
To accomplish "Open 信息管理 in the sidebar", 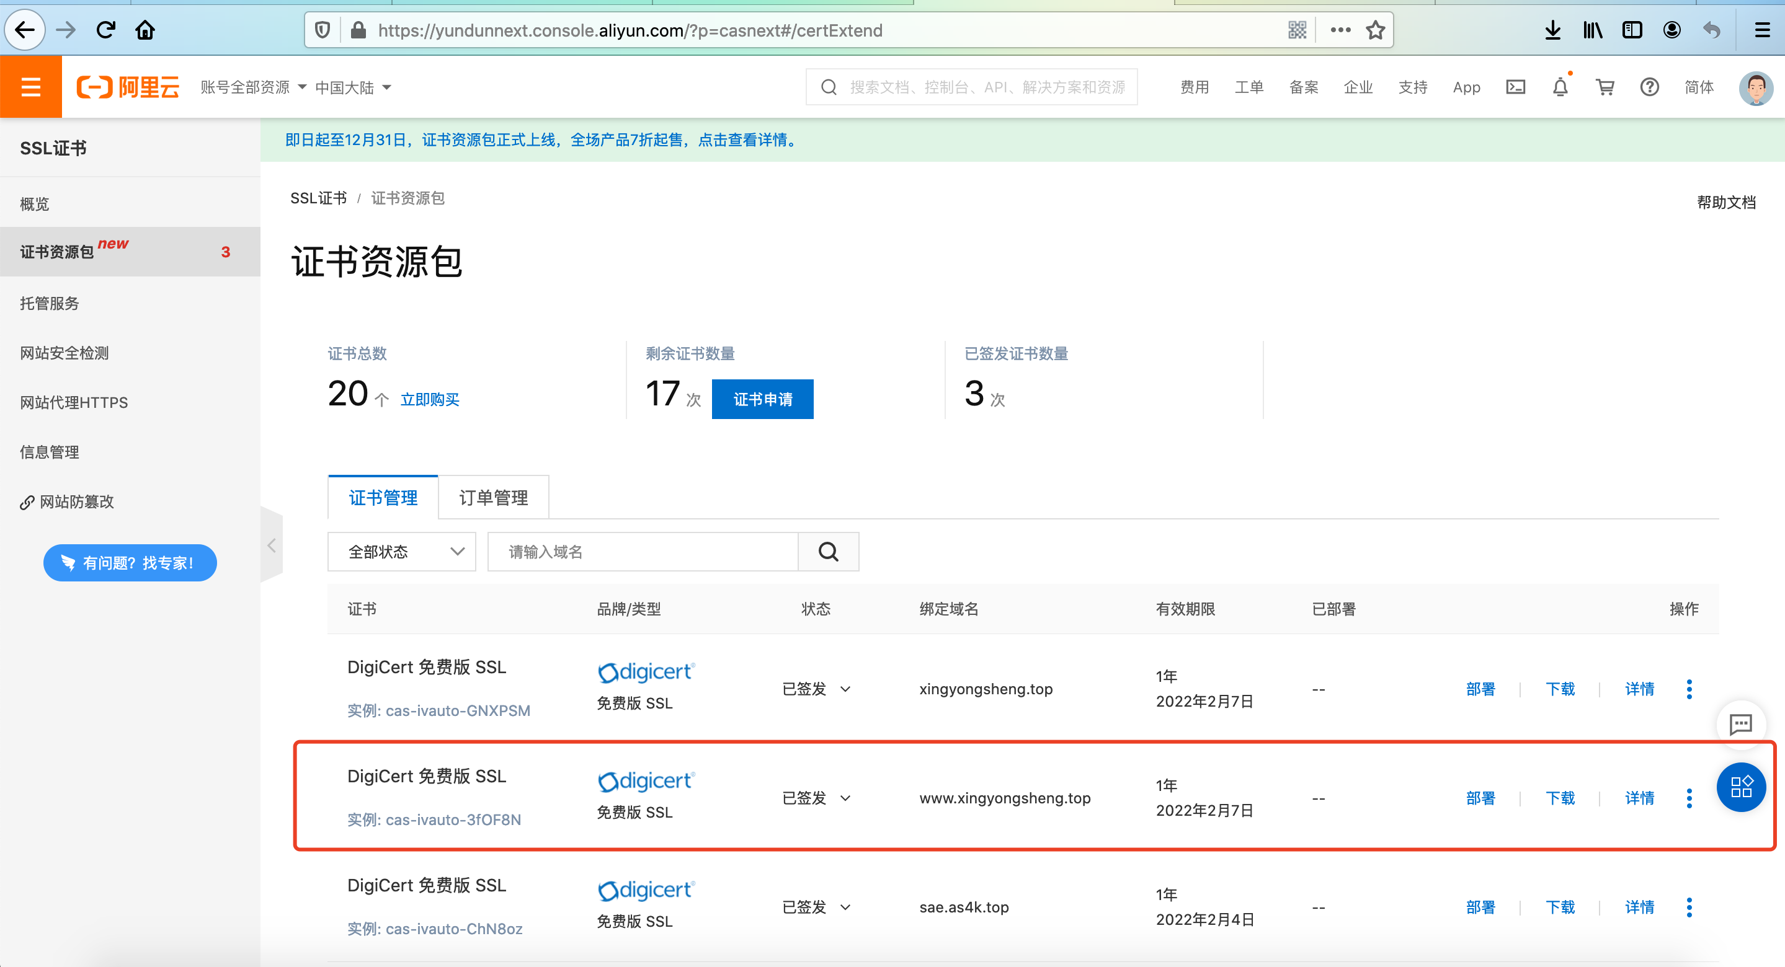I will (x=130, y=452).
